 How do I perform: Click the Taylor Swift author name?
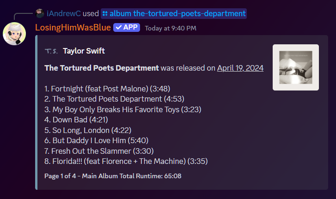pyautogui.click(x=84, y=51)
